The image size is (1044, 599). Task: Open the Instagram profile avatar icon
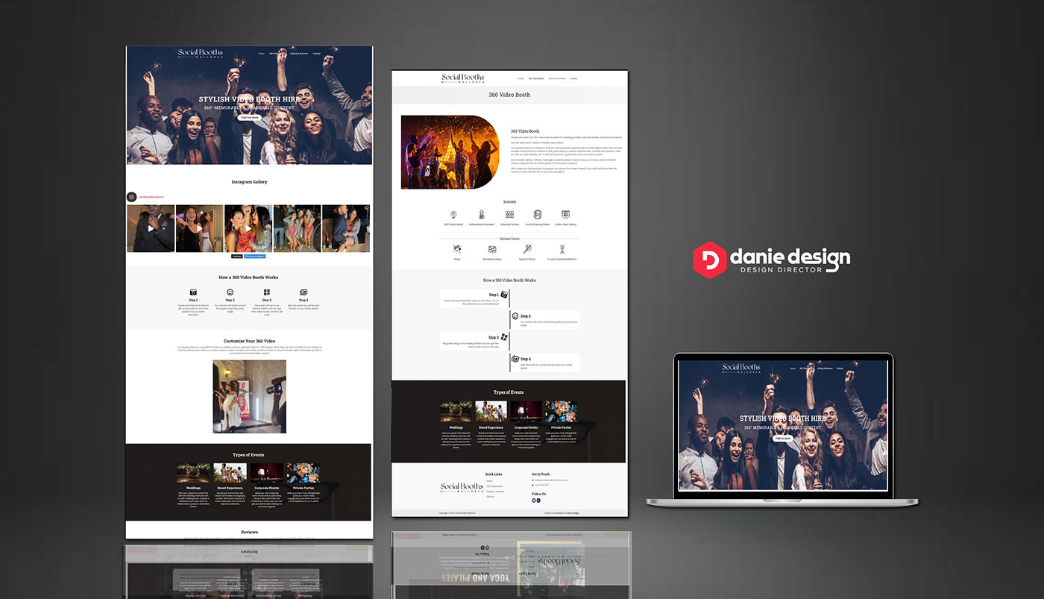pyautogui.click(x=132, y=197)
